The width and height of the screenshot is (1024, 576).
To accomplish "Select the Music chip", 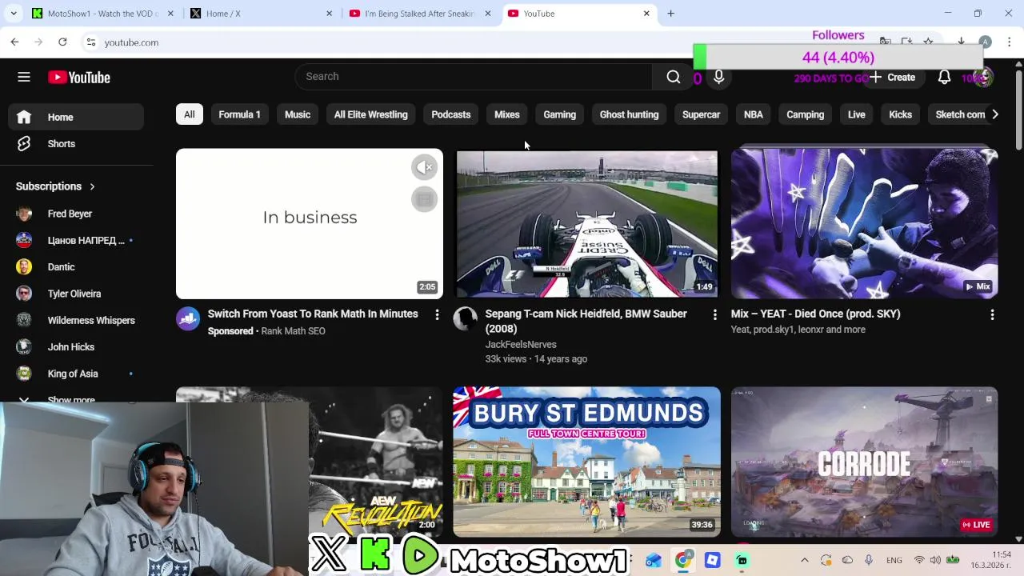I will coord(298,114).
